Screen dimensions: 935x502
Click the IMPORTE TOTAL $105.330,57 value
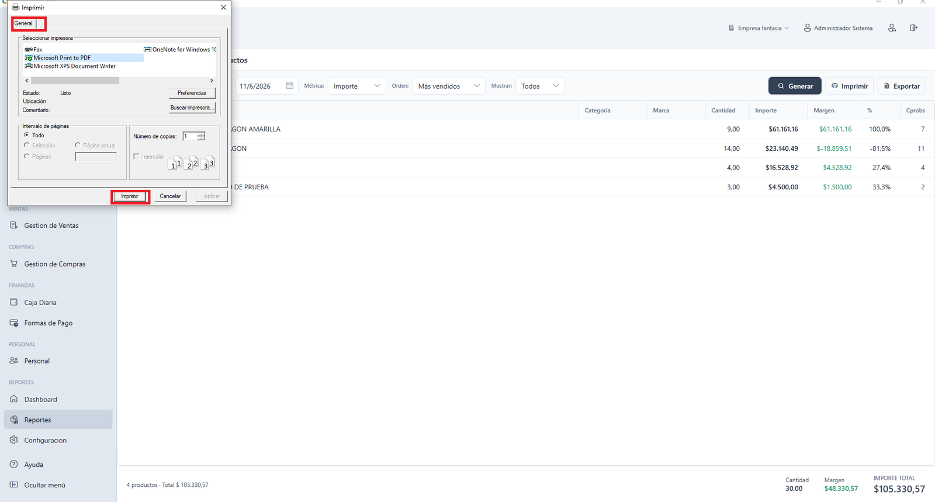[x=899, y=489]
